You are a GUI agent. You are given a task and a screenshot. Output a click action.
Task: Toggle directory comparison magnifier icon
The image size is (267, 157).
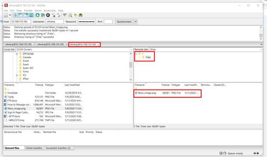pos(70,15)
